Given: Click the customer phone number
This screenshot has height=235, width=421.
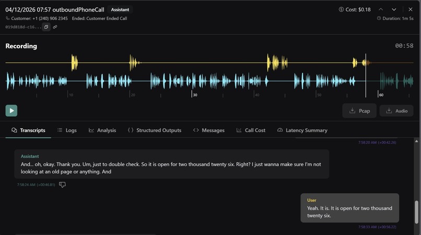Looking at the screenshot, I should pyautogui.click(x=50, y=18).
